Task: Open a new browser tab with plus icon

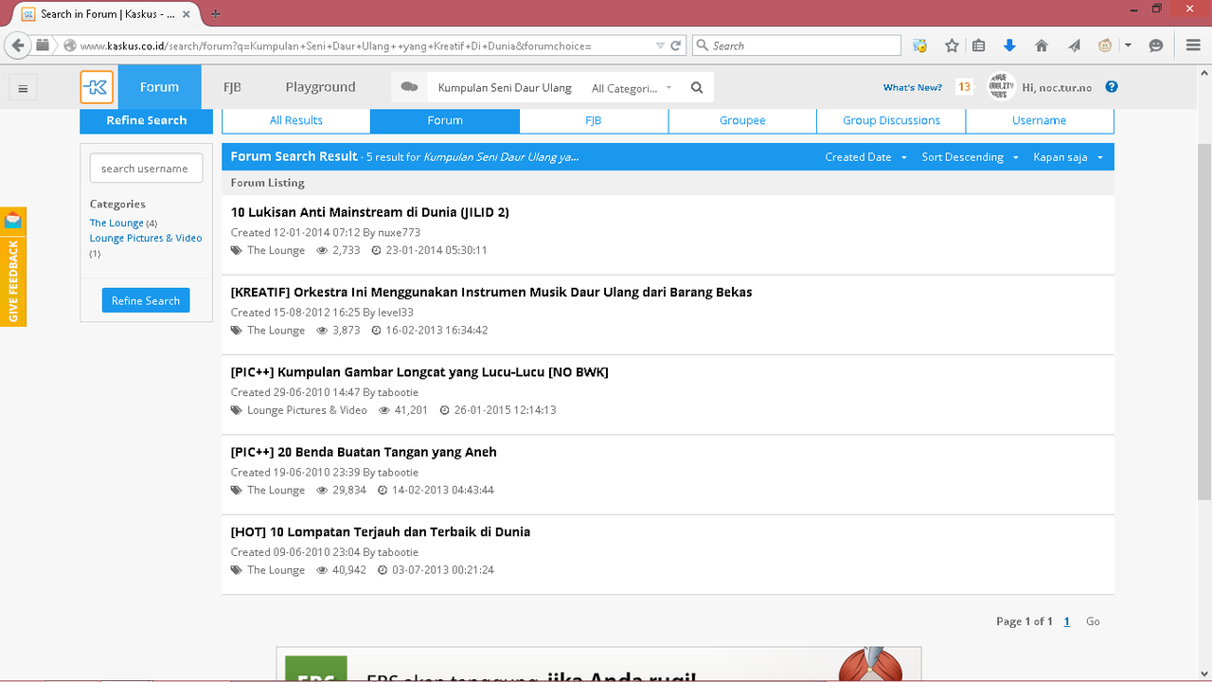Action: click(216, 14)
